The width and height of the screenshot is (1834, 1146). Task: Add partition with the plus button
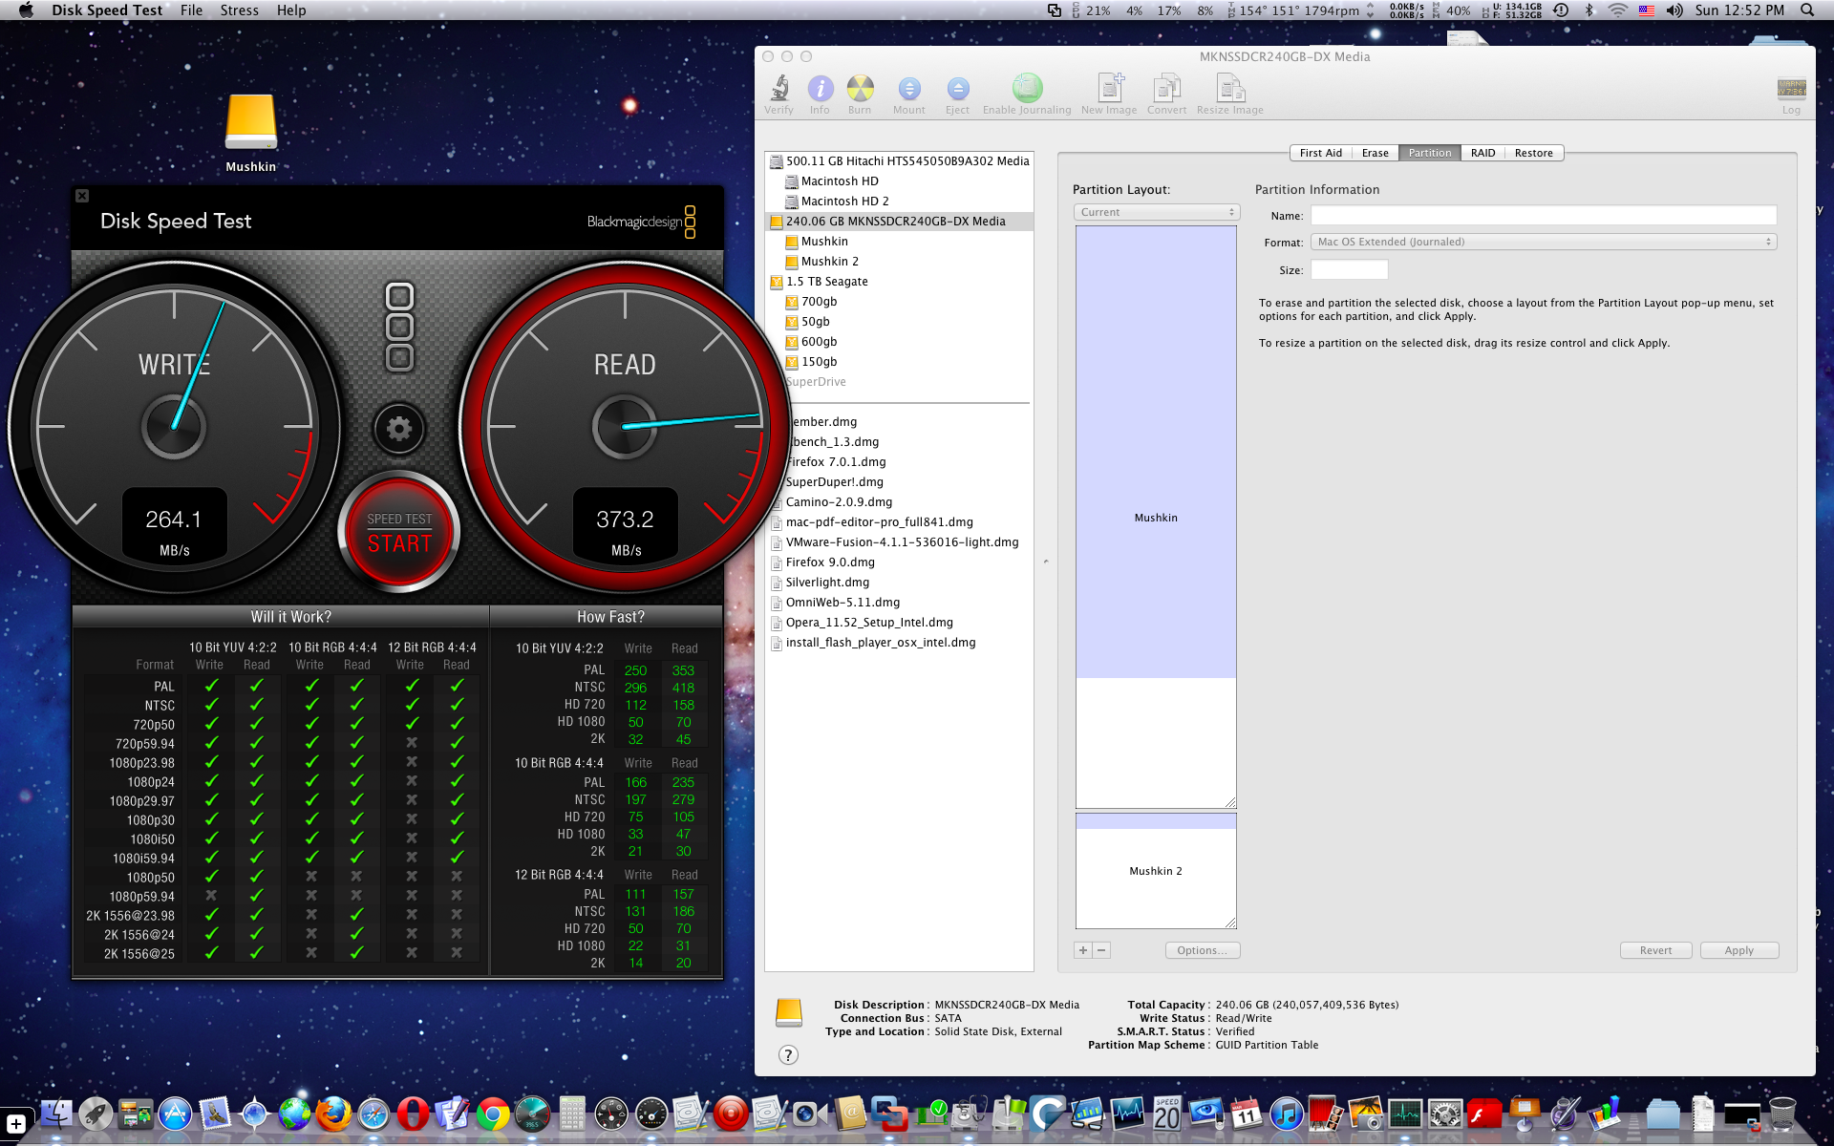tap(1083, 950)
